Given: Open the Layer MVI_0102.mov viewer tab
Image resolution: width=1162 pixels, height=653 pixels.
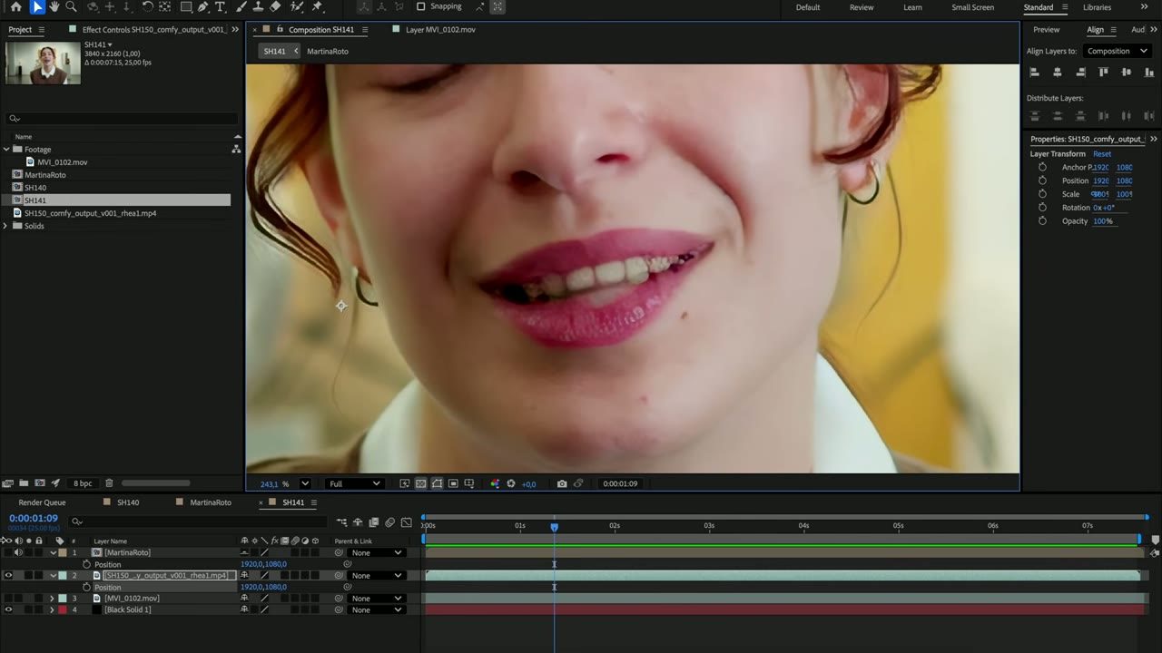Looking at the screenshot, I should click(440, 29).
